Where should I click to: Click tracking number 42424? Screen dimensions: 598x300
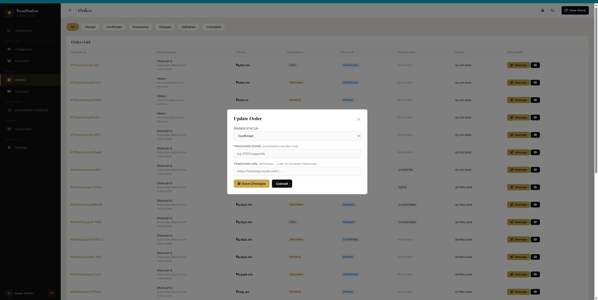[x=403, y=187]
